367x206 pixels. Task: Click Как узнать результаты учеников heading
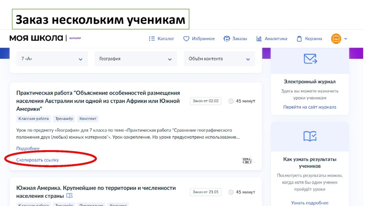pos(310,163)
